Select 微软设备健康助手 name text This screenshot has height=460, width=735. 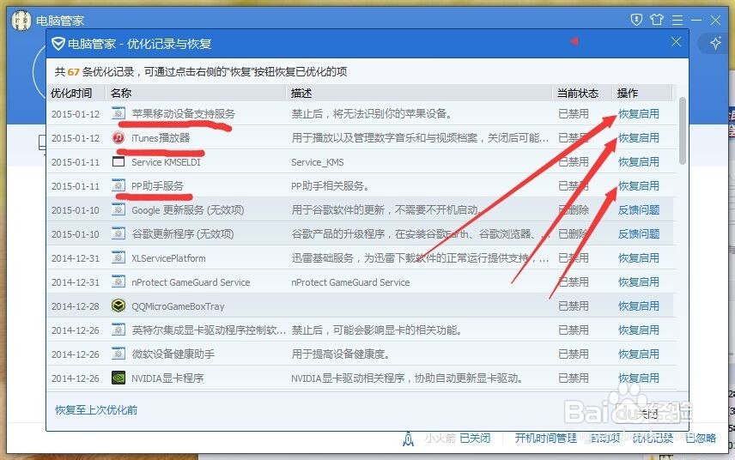click(173, 354)
